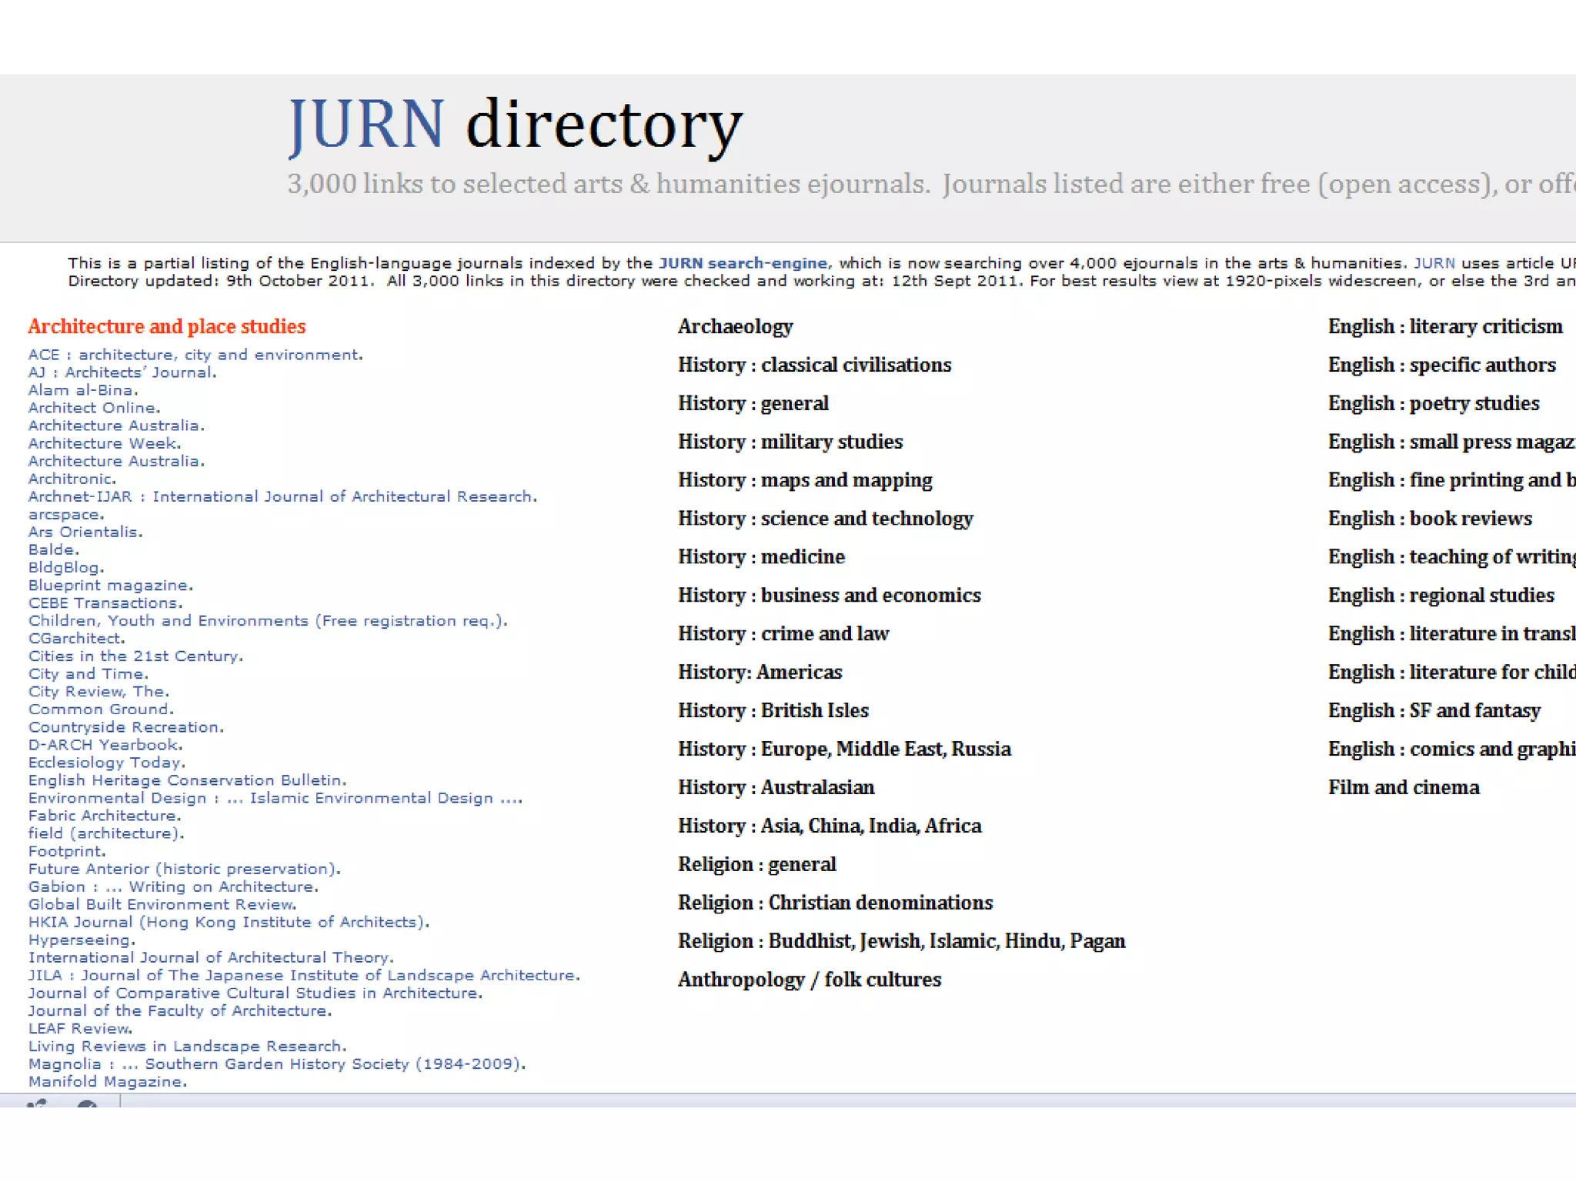This screenshot has width=1576, height=1182.
Task: Expand Film and cinema section
Action: click(1403, 787)
